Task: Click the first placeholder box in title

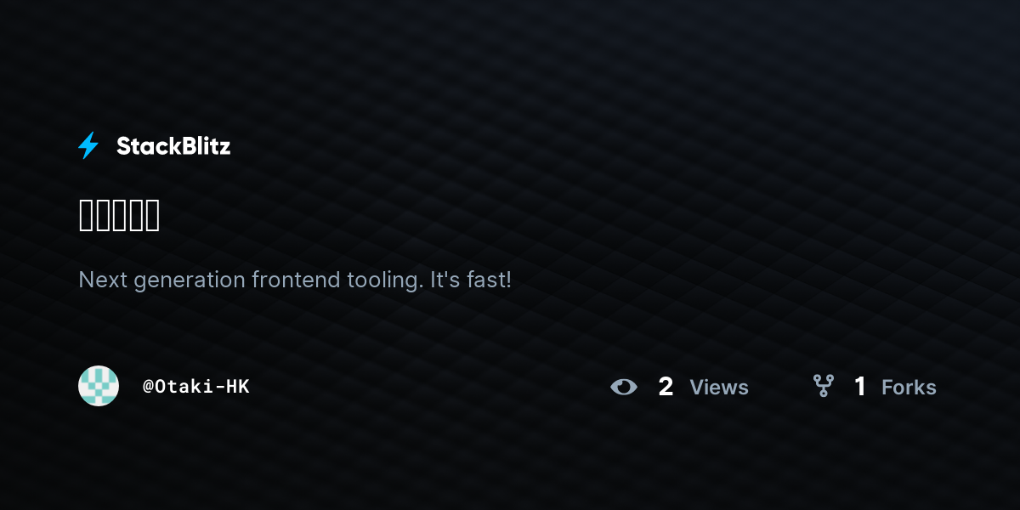Action: point(87,216)
